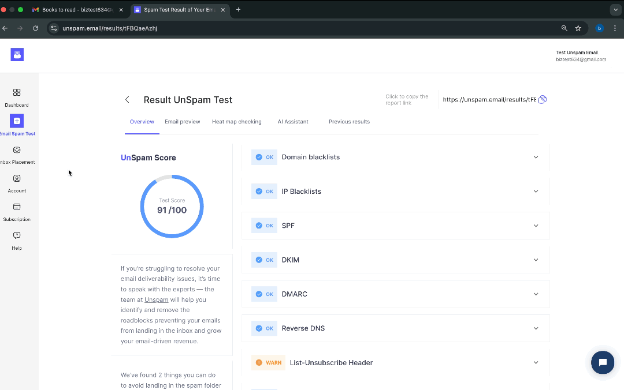Viewport: 624px width, 390px height.
Task: Click the IP Blacklists row title
Action: click(x=301, y=192)
